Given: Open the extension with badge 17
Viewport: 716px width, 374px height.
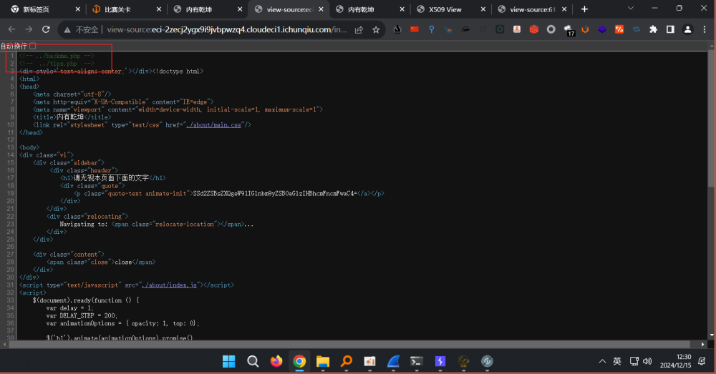Looking at the screenshot, I should 569,30.
